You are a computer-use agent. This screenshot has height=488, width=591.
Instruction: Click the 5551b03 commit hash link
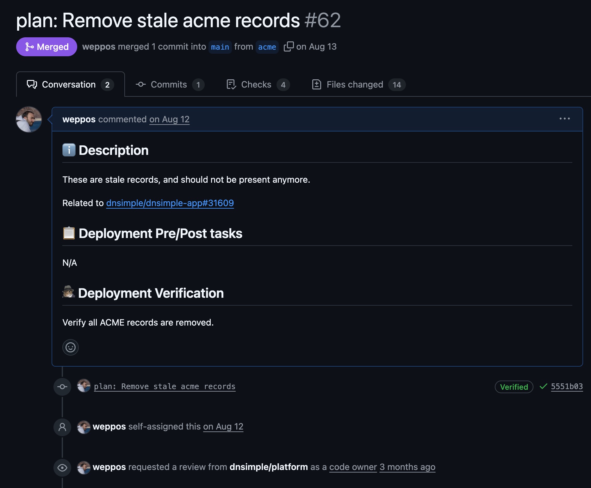pos(566,386)
